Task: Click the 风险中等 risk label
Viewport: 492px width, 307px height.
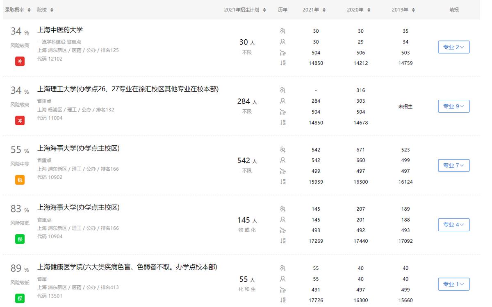Action: (20, 164)
